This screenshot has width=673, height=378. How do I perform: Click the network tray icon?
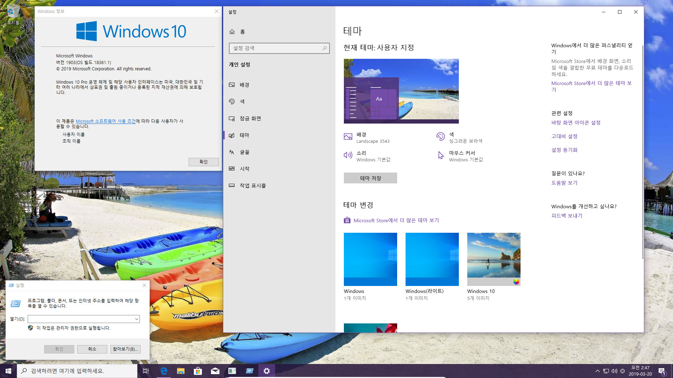pyautogui.click(x=606, y=371)
